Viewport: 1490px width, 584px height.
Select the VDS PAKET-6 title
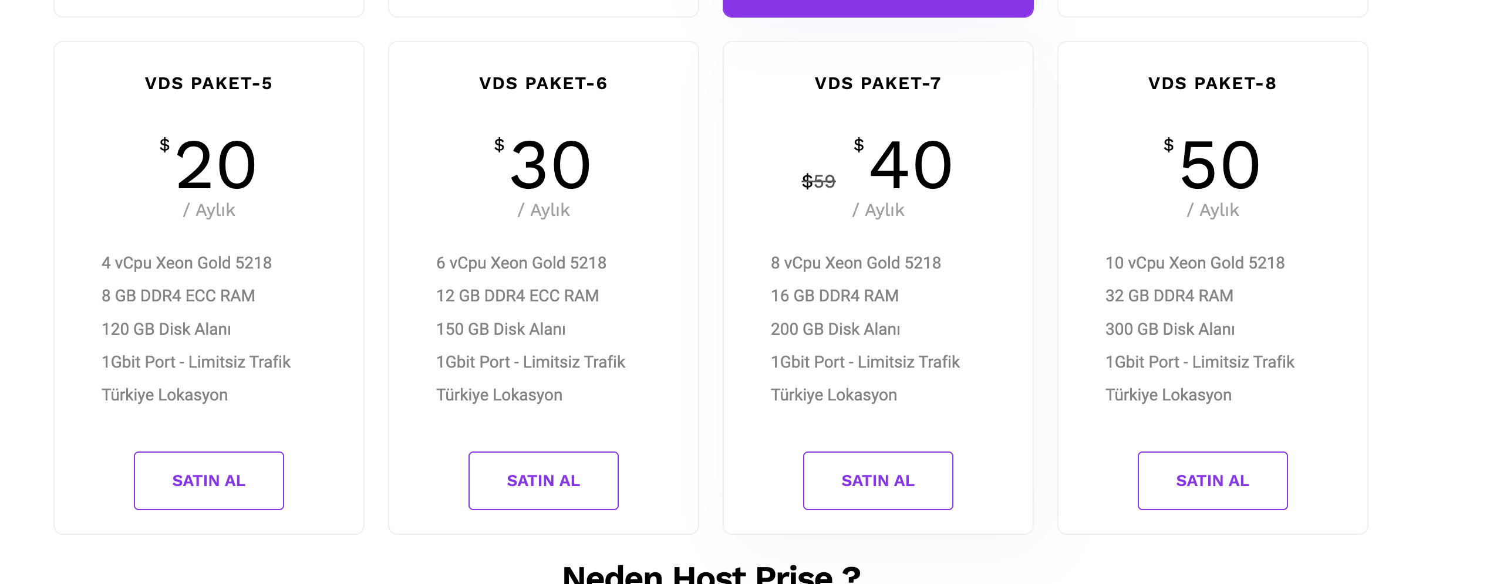coord(543,83)
